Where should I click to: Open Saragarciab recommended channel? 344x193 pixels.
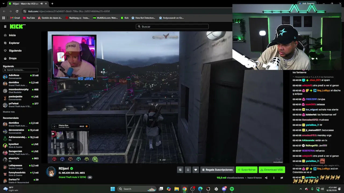point(21,153)
